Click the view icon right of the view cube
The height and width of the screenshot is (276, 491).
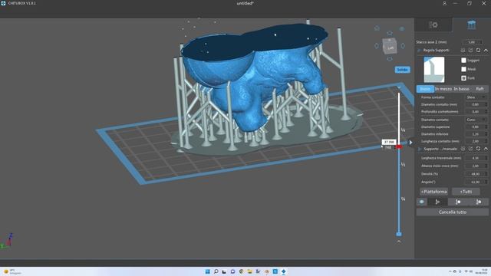403,46
